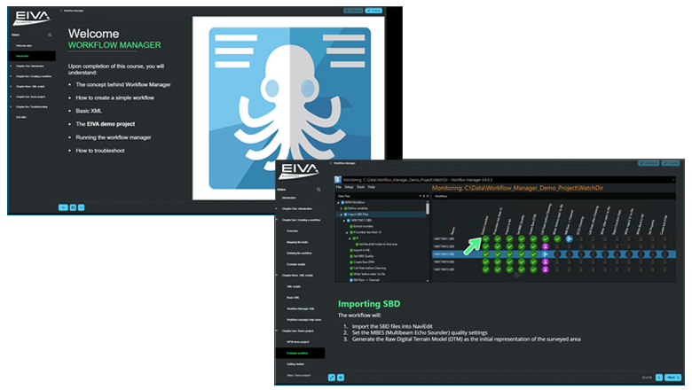Click the slide counter beside the previous button
Screen dimensions: 692x390
[647, 378]
